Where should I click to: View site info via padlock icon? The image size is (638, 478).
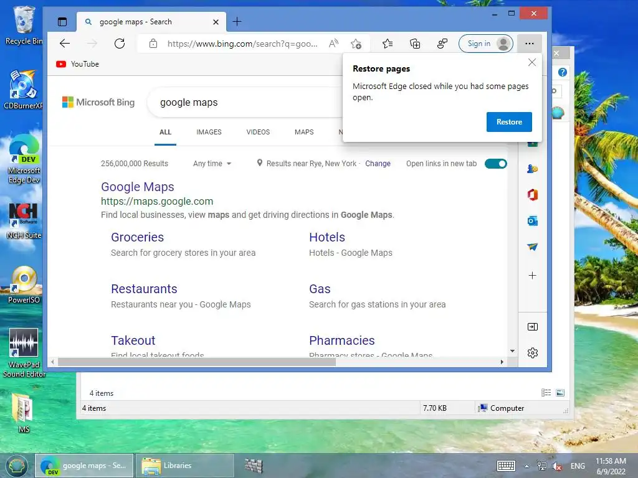pyautogui.click(x=153, y=44)
